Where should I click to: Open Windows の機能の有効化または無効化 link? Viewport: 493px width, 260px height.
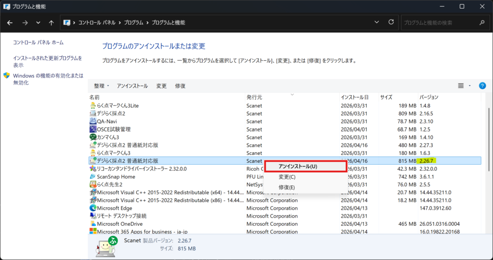(x=48, y=79)
